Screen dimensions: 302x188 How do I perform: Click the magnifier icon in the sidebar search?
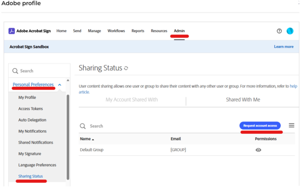point(15,71)
